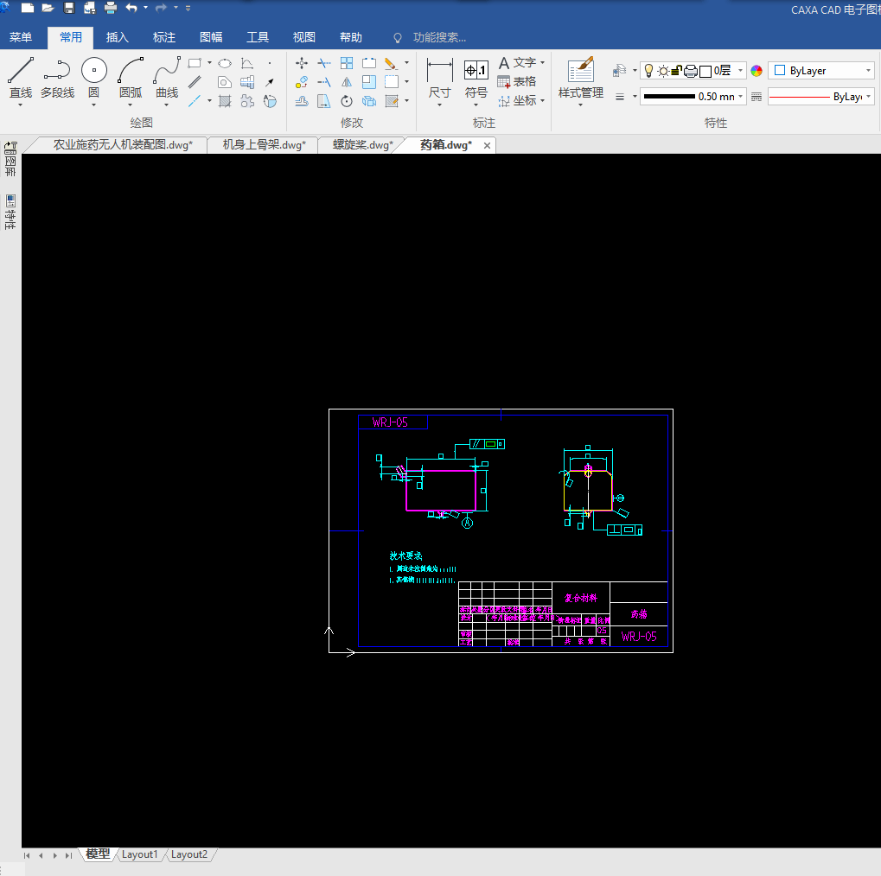Pick the parallel lines tool
This screenshot has height=876, width=881.
click(195, 82)
